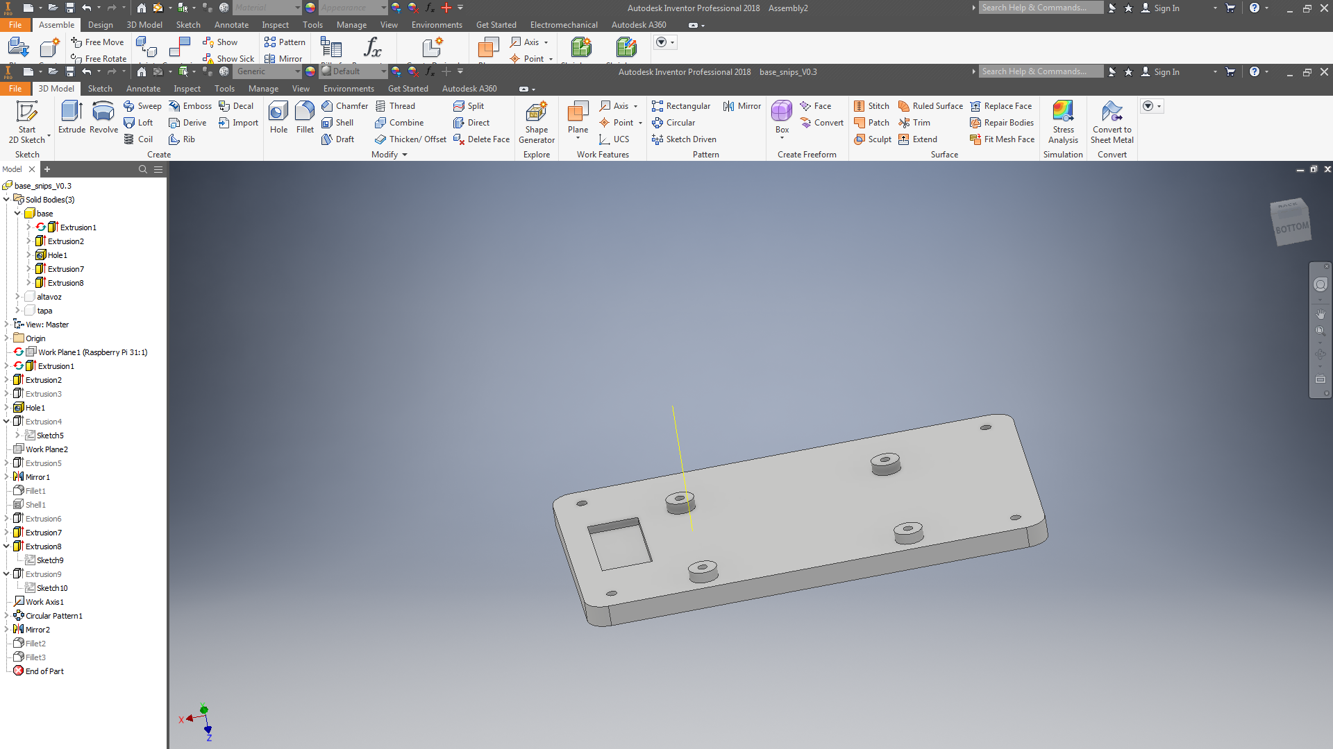Screen dimensions: 1333x749
Task: Open the Plane dropdown arrow
Action: point(578,139)
